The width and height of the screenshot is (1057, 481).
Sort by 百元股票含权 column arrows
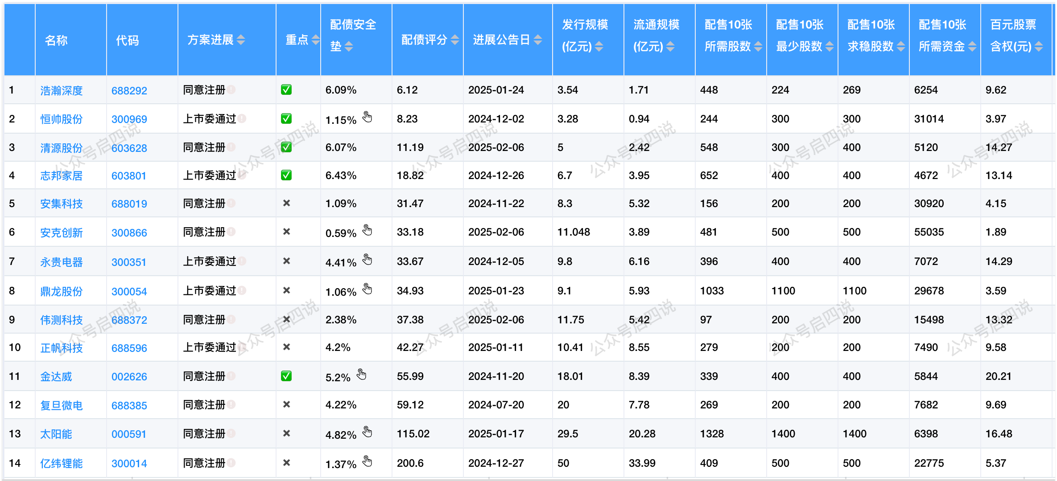pyautogui.click(x=1039, y=46)
